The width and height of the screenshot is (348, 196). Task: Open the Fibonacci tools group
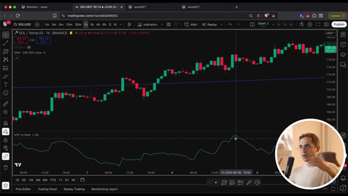5,51
